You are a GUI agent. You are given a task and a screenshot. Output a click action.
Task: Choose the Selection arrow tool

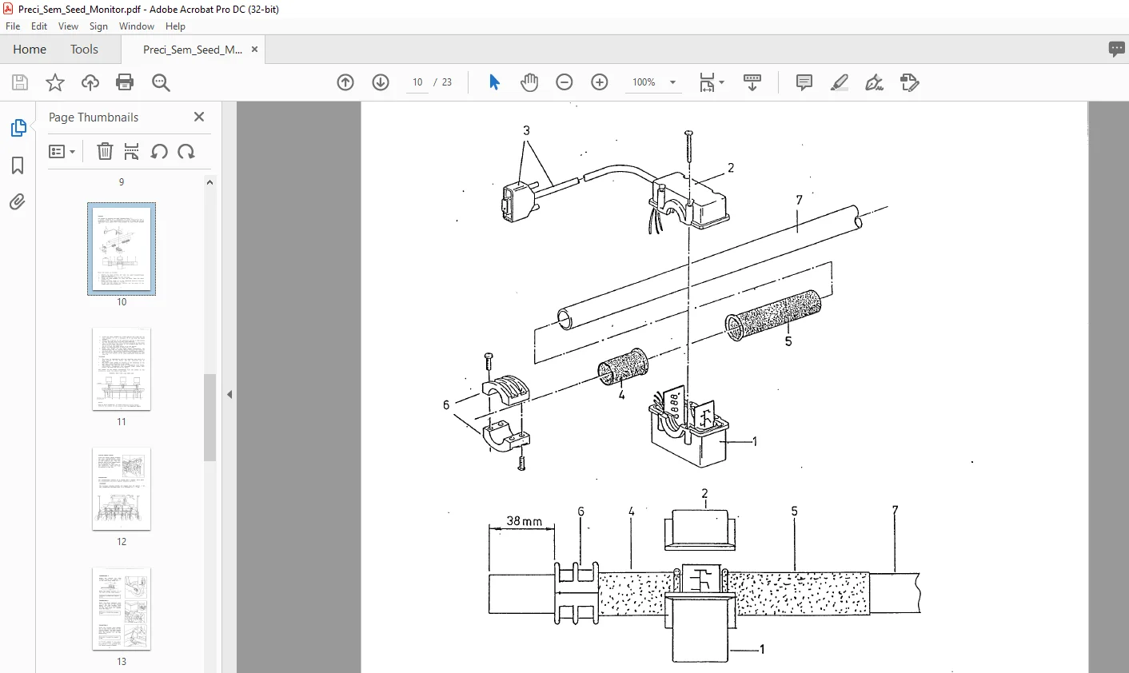tap(494, 82)
